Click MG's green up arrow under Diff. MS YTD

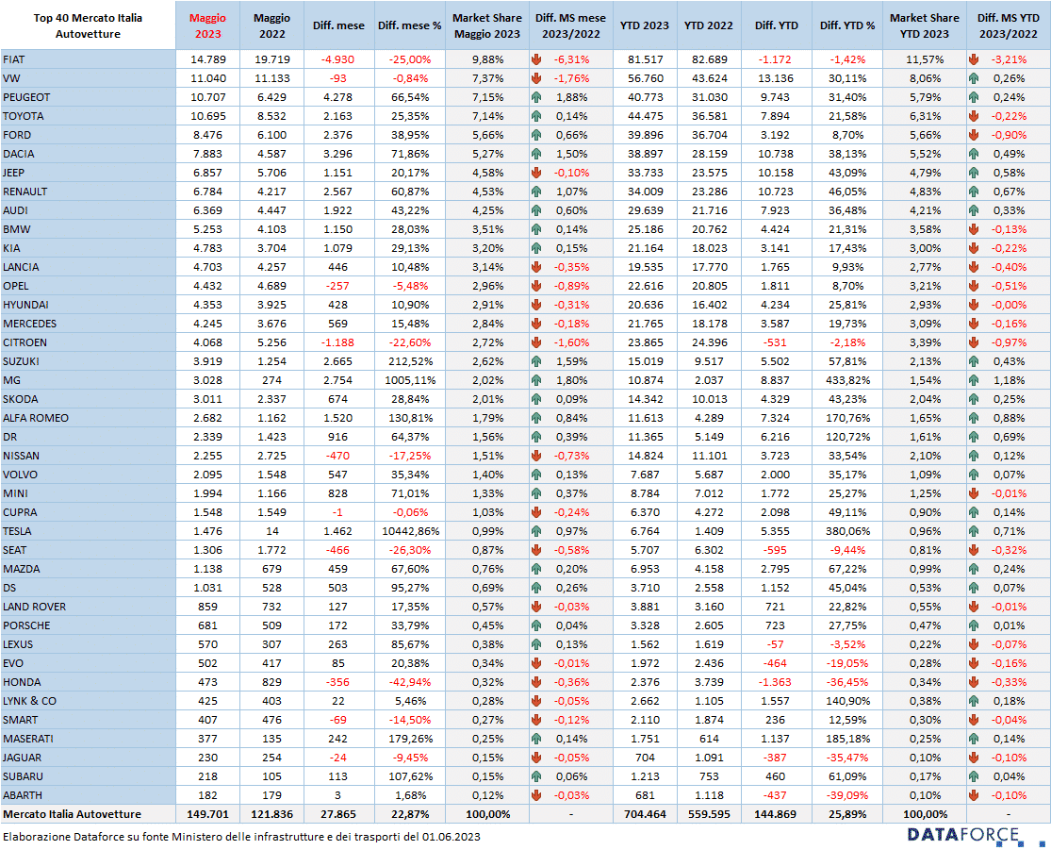974,380
